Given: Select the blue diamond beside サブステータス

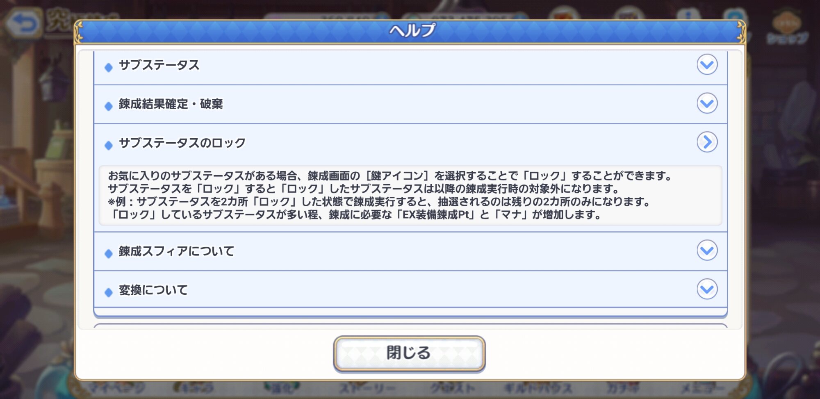Looking at the screenshot, I should [x=108, y=67].
